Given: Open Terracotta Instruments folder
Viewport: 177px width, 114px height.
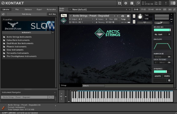Looking at the screenshot, I should pos(18,53).
